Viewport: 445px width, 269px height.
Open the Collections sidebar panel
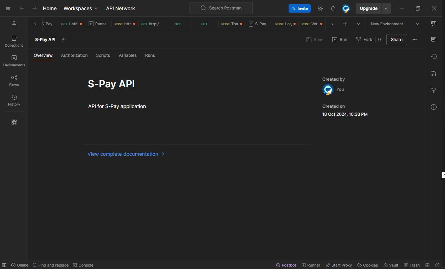coord(14,41)
